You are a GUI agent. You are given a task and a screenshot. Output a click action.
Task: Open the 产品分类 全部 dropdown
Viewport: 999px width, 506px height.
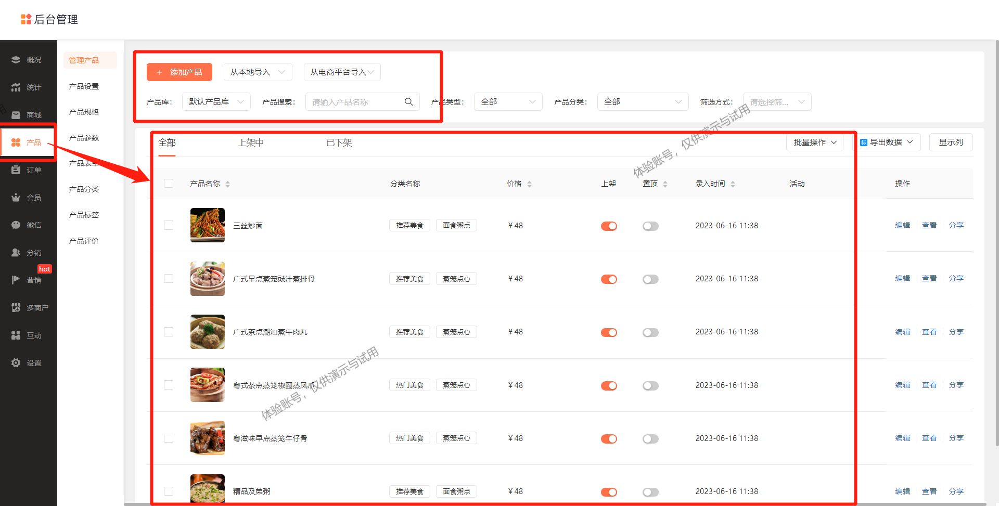tap(643, 102)
